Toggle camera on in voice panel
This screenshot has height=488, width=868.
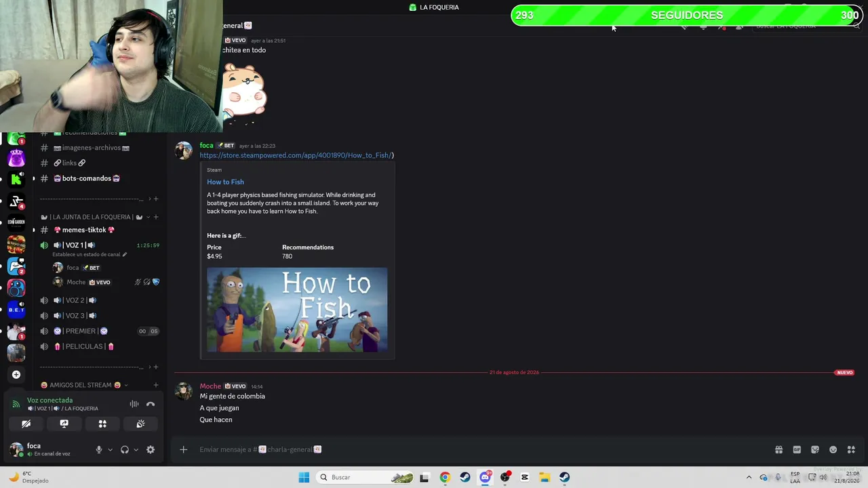pos(26,424)
